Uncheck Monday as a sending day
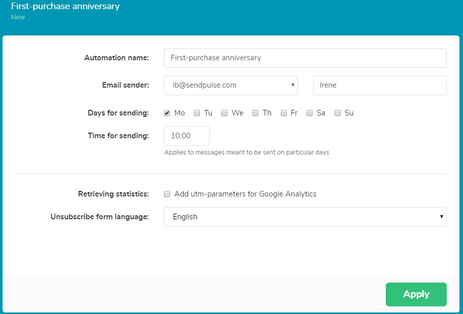Image resolution: width=463 pixels, height=314 pixels. click(167, 113)
